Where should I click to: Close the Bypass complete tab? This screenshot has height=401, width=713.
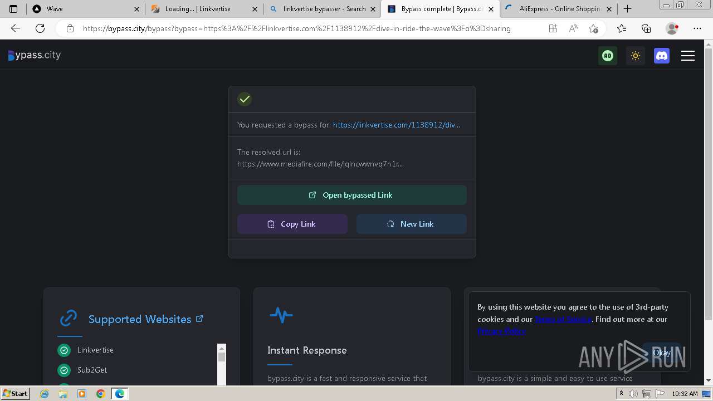(x=491, y=9)
